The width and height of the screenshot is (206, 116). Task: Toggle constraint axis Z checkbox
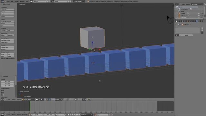2,95
